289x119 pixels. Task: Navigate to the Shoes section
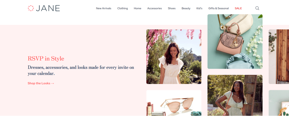point(172,8)
